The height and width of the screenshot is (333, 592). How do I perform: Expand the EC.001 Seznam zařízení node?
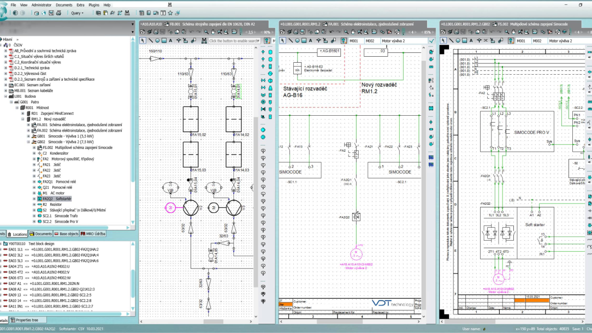(5, 85)
